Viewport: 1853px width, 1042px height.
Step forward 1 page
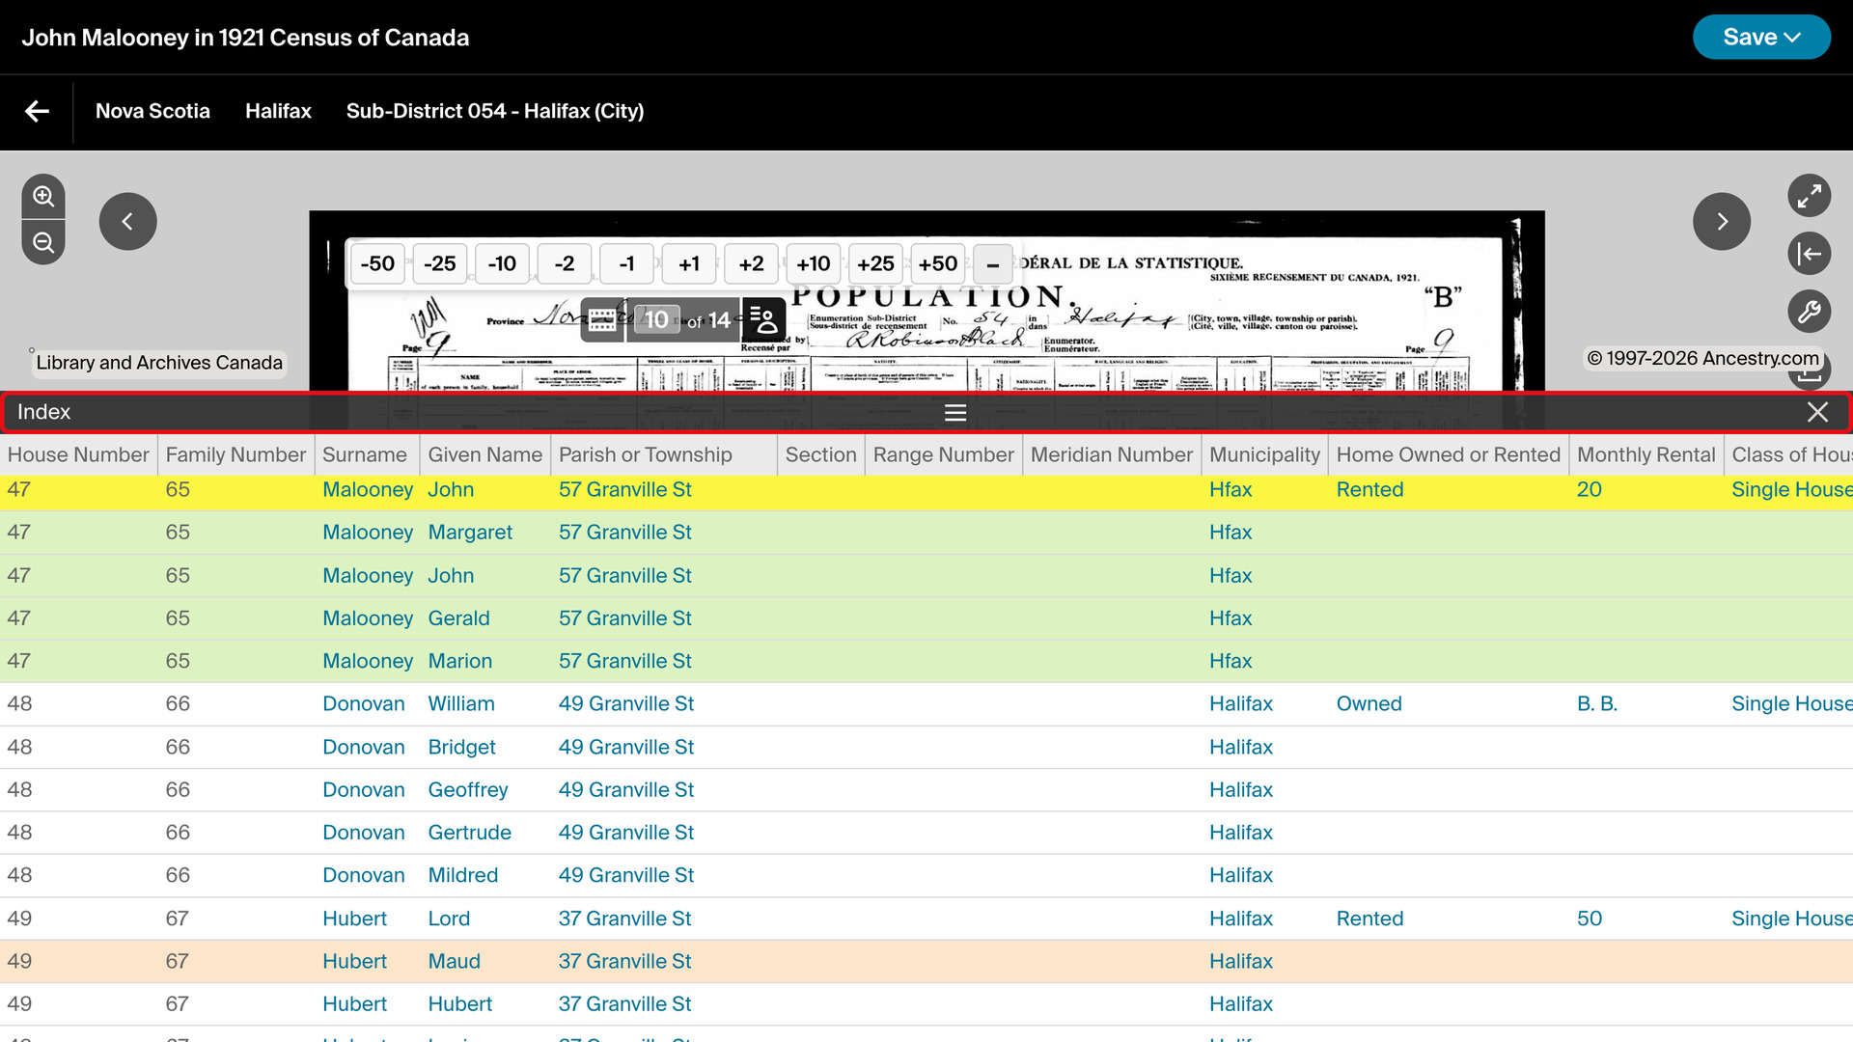click(689, 264)
